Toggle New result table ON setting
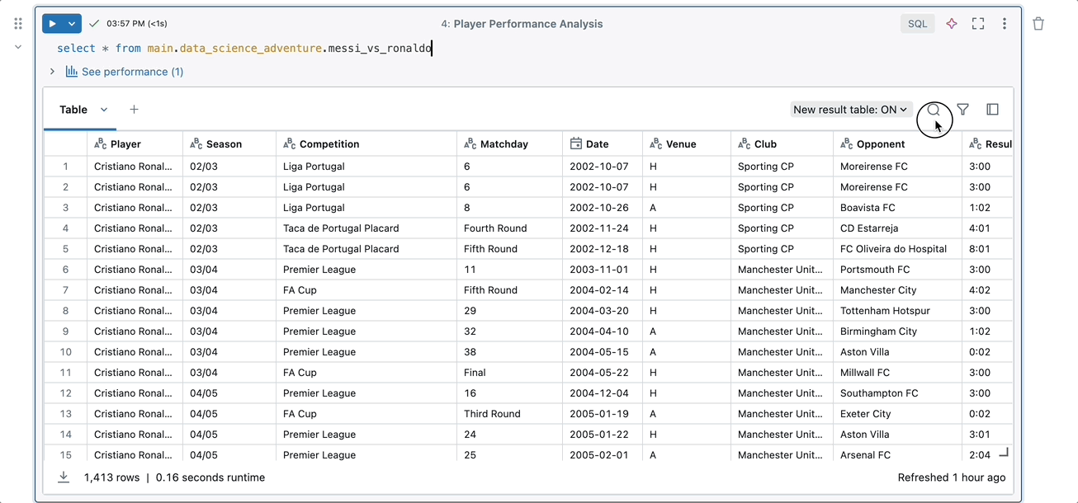The height and width of the screenshot is (503, 1078). 850,110
